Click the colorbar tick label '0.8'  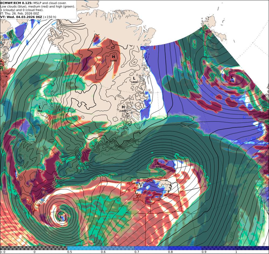[170, 252]
